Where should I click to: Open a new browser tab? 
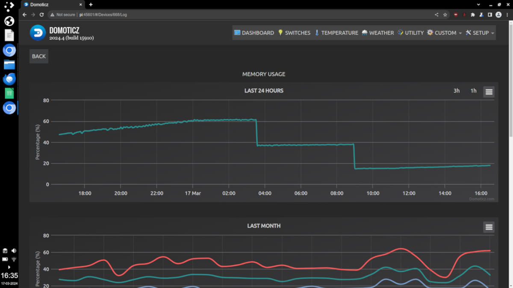coord(91,5)
